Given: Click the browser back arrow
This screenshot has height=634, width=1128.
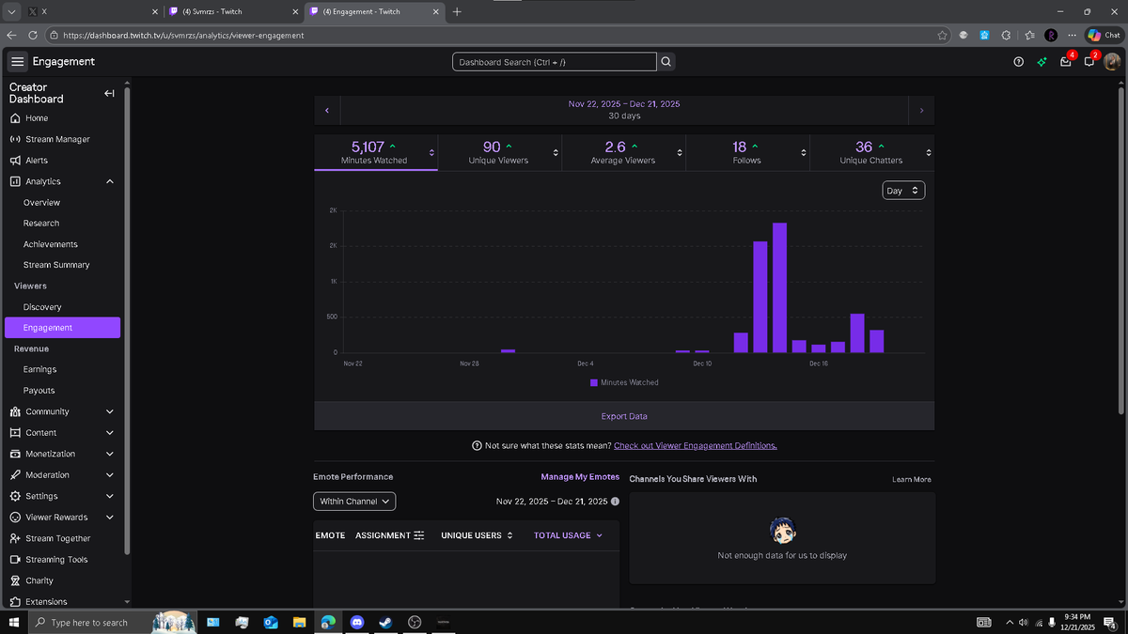Looking at the screenshot, I should [x=11, y=35].
